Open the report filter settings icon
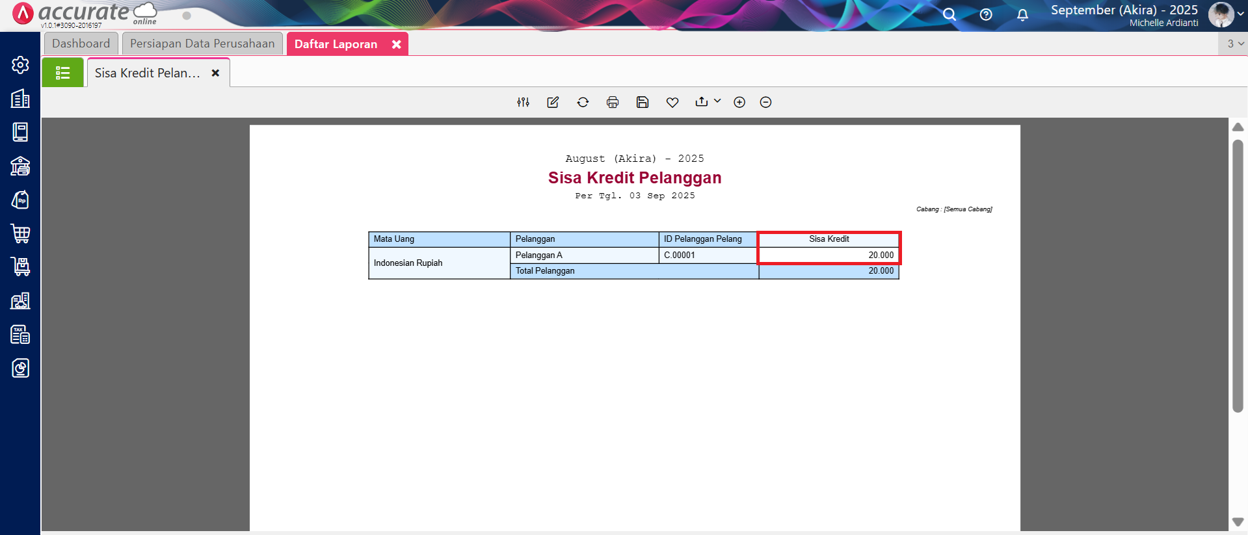1248x535 pixels. click(x=523, y=102)
